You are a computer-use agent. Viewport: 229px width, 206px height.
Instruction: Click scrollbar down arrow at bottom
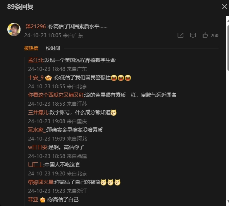[x=228, y=201]
